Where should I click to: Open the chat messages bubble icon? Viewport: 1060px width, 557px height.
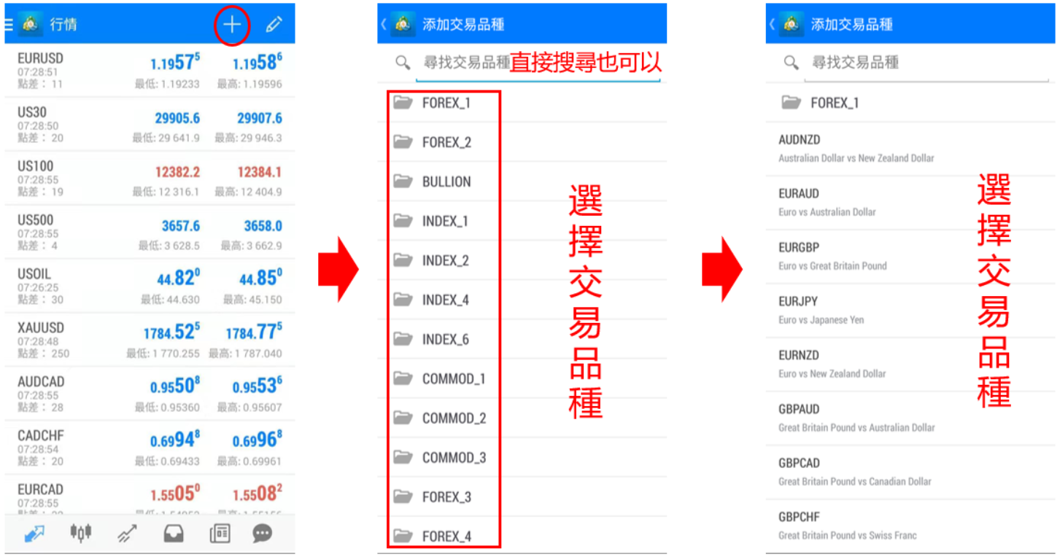[263, 534]
